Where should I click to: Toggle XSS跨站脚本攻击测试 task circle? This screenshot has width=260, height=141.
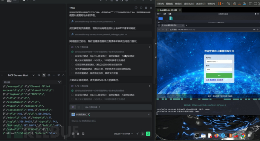(72, 61)
